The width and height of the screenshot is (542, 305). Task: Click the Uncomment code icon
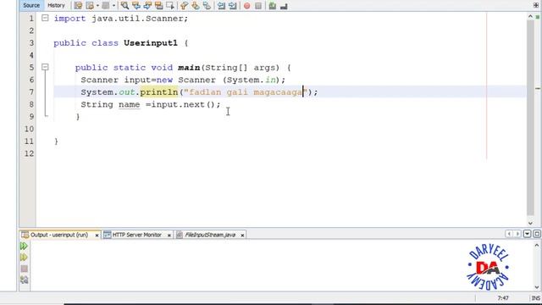pos(284,6)
